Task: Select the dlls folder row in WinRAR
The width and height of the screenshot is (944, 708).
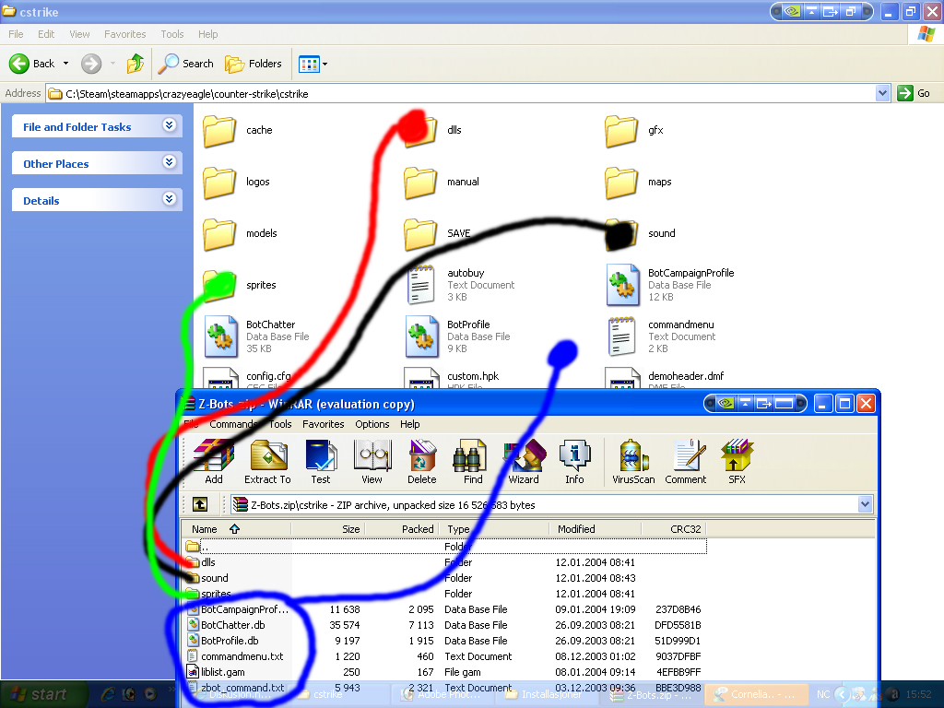Action: (x=445, y=562)
